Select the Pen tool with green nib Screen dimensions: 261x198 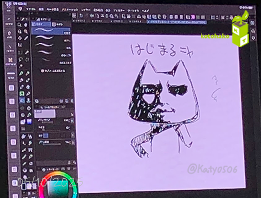tap(21, 73)
